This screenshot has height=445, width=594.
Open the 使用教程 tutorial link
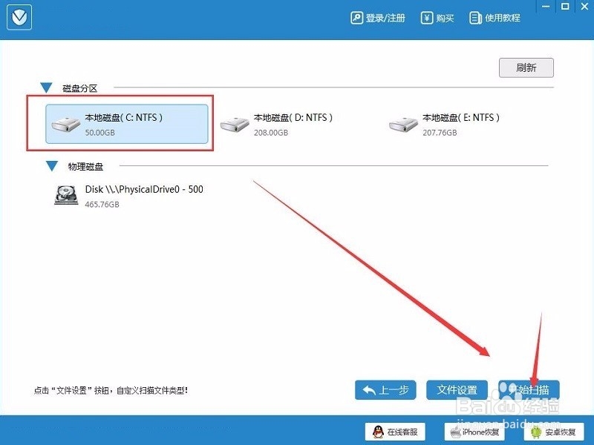coord(495,18)
